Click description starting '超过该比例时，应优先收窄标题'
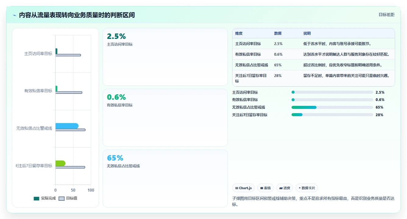Image resolution: width=407 pixels, height=219 pixels. [343, 65]
